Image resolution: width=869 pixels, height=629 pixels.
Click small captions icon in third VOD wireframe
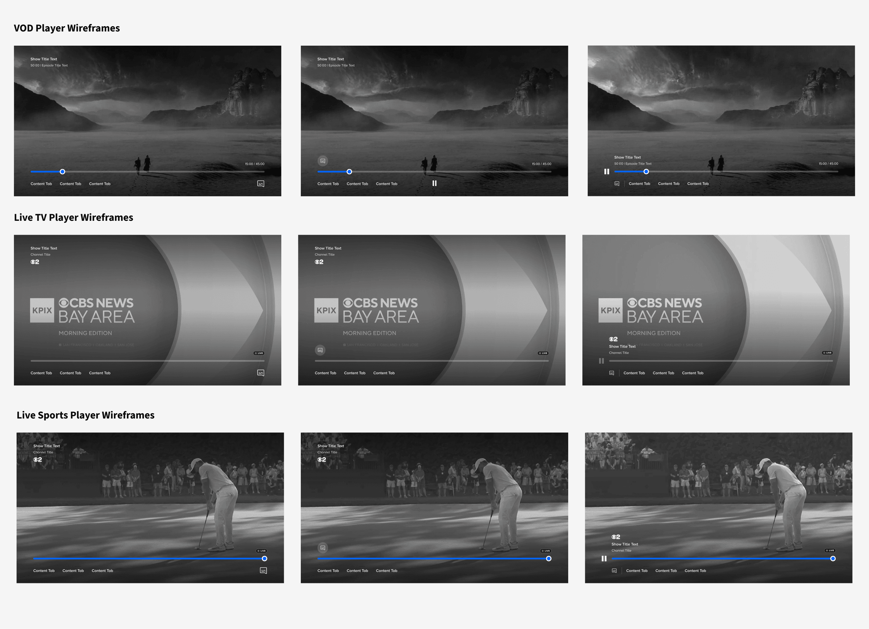tap(617, 184)
